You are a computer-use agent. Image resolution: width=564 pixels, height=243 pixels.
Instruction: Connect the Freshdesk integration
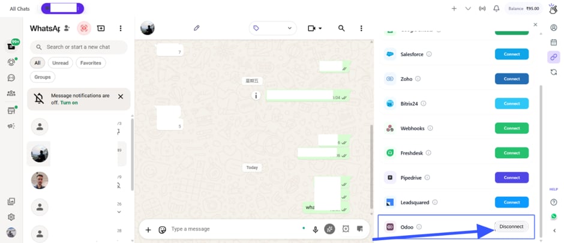pos(512,153)
